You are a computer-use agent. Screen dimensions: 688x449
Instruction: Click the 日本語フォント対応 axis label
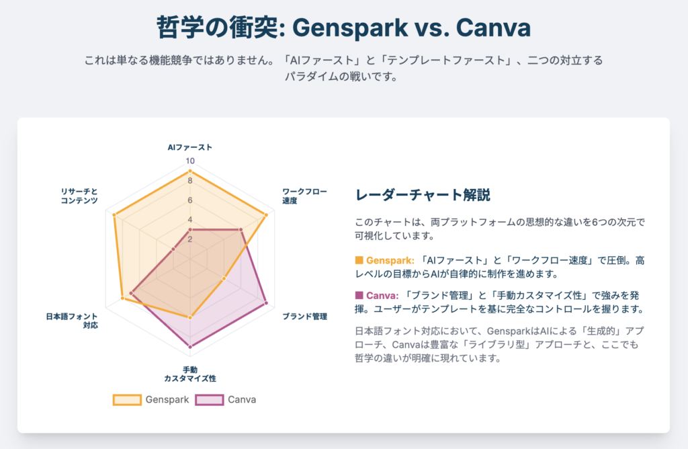pyautogui.click(x=72, y=321)
